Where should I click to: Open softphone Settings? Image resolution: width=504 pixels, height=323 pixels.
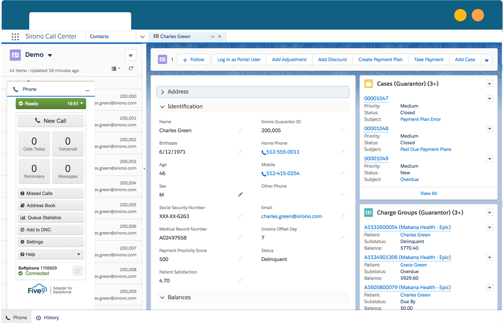pos(51,242)
